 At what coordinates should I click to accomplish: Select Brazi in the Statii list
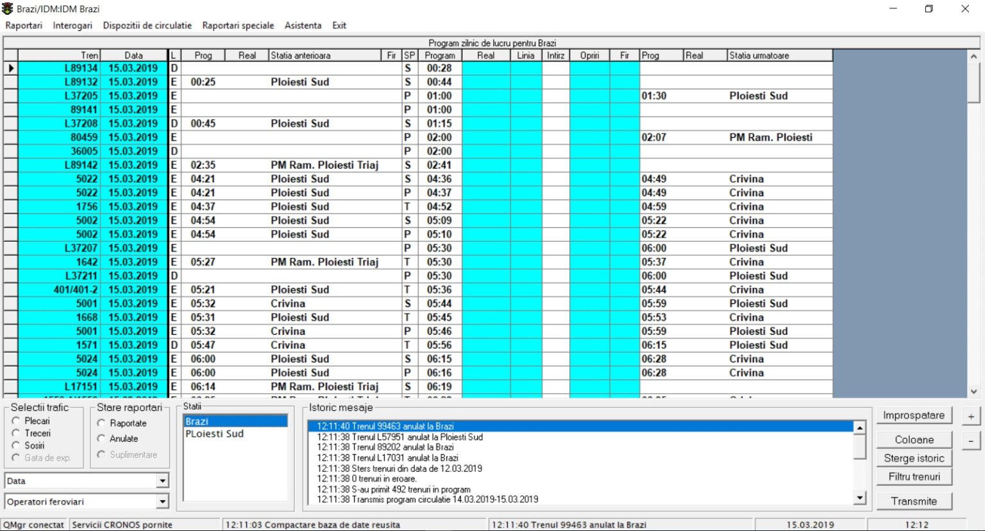coord(235,421)
